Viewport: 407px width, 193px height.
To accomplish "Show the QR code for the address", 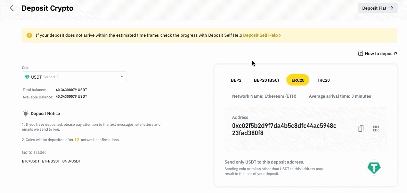I will [376, 129].
